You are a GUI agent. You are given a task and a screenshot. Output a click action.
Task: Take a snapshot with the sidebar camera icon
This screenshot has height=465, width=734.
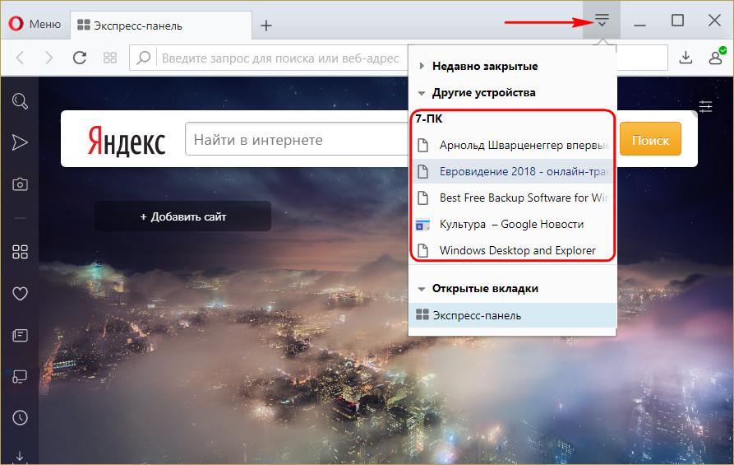[20, 184]
